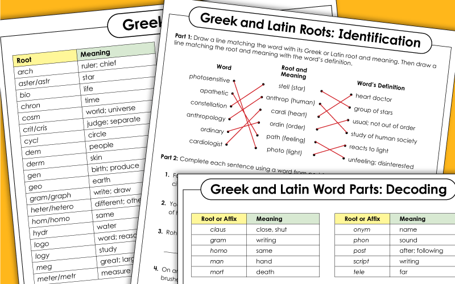Click the definition 'reacts to light'
Screen dimensions: 455x284
click(369, 149)
